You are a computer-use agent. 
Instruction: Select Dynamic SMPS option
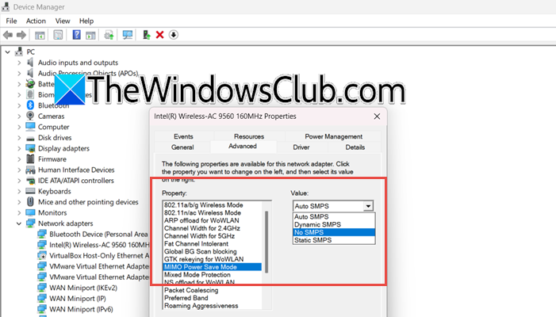334,224
